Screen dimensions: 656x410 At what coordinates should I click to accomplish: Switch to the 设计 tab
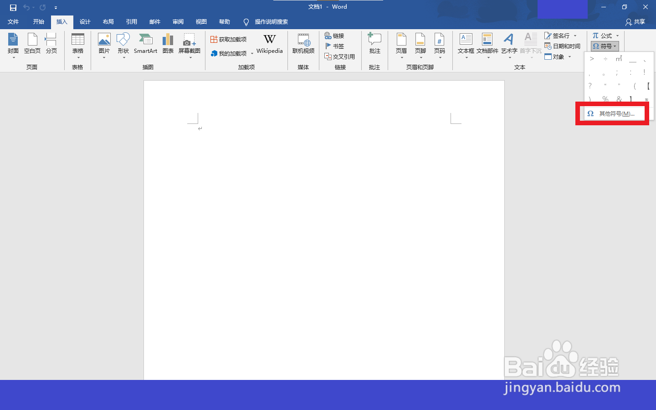tap(85, 22)
